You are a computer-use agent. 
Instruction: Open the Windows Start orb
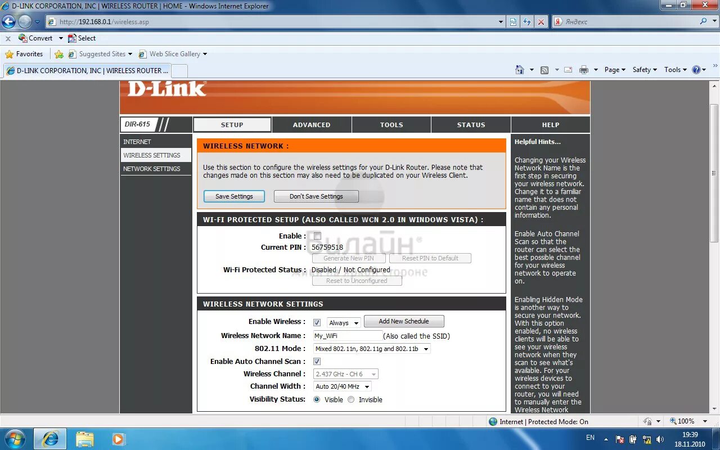click(x=15, y=438)
